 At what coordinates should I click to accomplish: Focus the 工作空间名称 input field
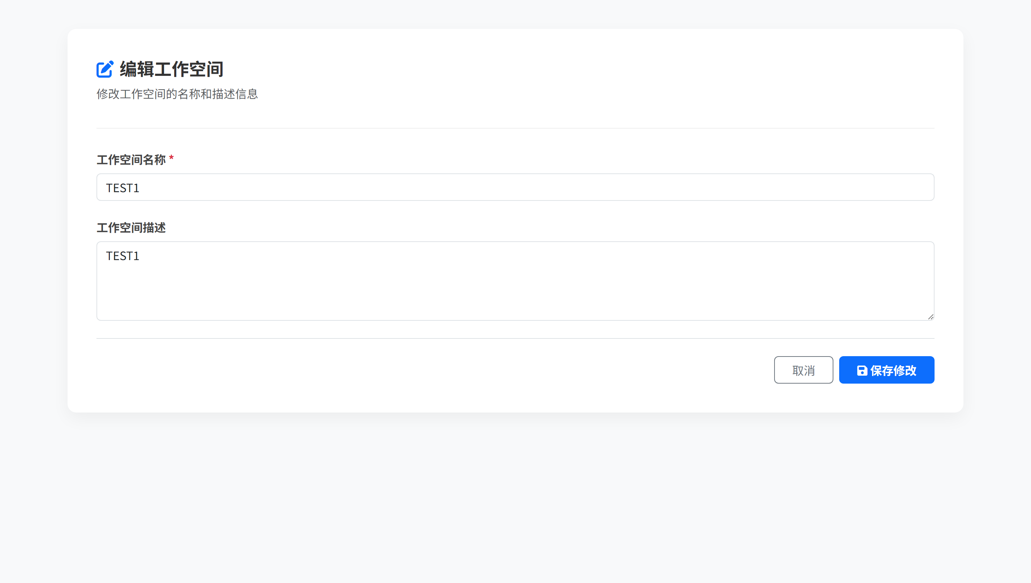point(515,187)
